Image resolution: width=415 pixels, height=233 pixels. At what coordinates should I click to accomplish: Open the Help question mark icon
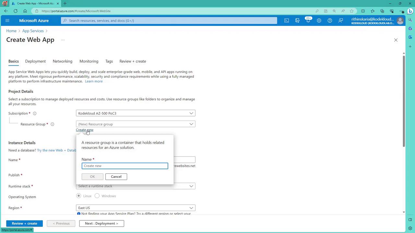tap(330, 20)
